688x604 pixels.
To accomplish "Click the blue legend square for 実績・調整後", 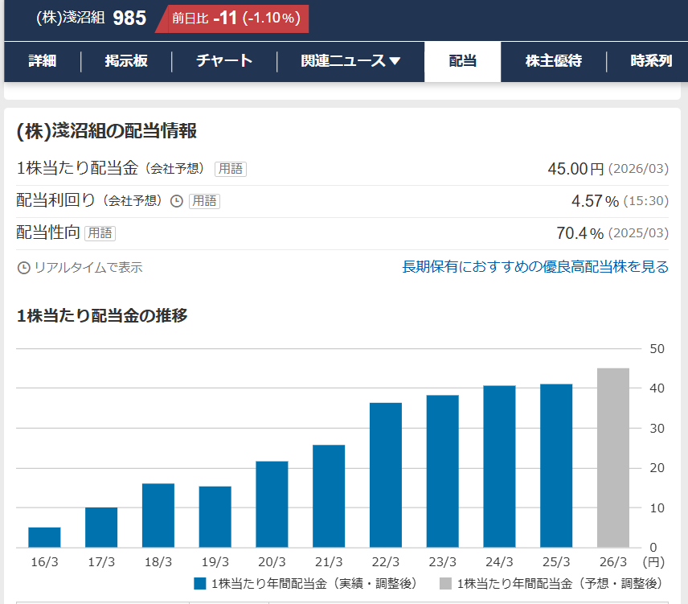I will tap(199, 582).
